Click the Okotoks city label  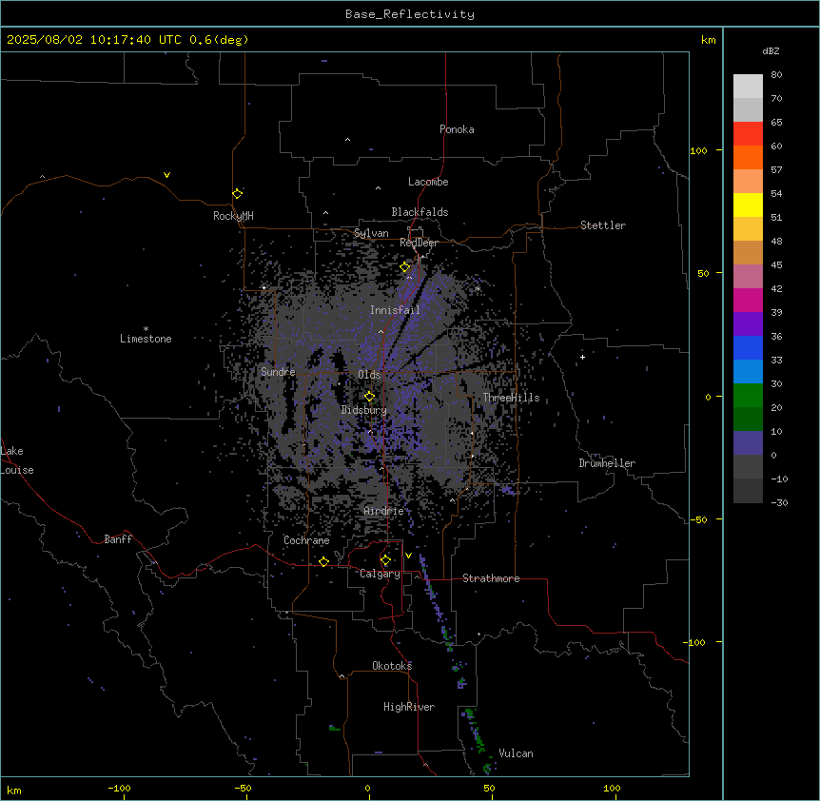pos(392,666)
